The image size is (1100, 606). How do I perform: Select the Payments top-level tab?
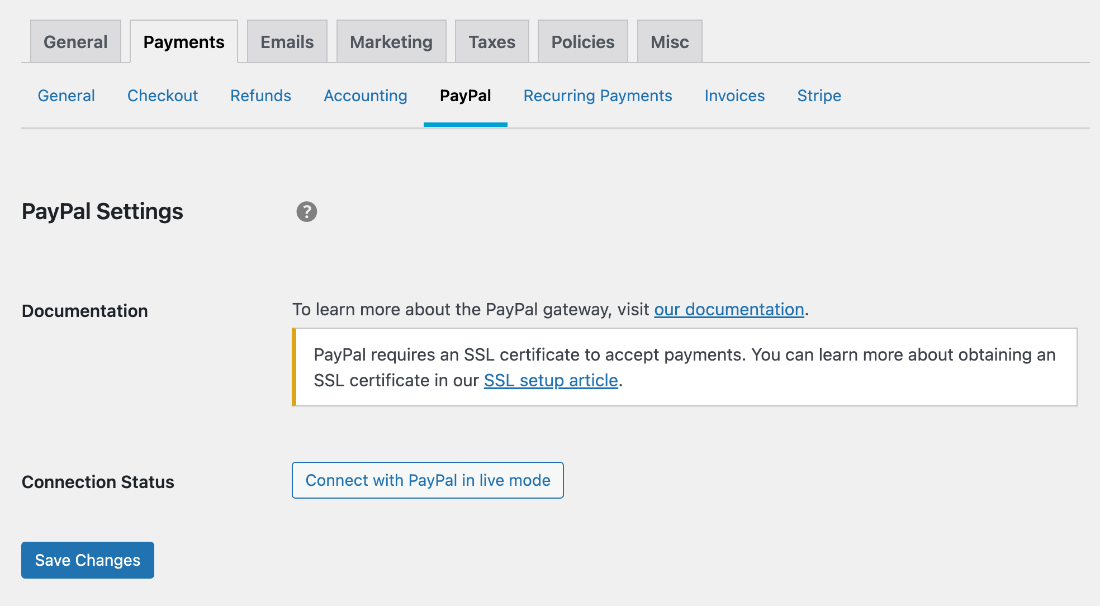click(x=184, y=42)
